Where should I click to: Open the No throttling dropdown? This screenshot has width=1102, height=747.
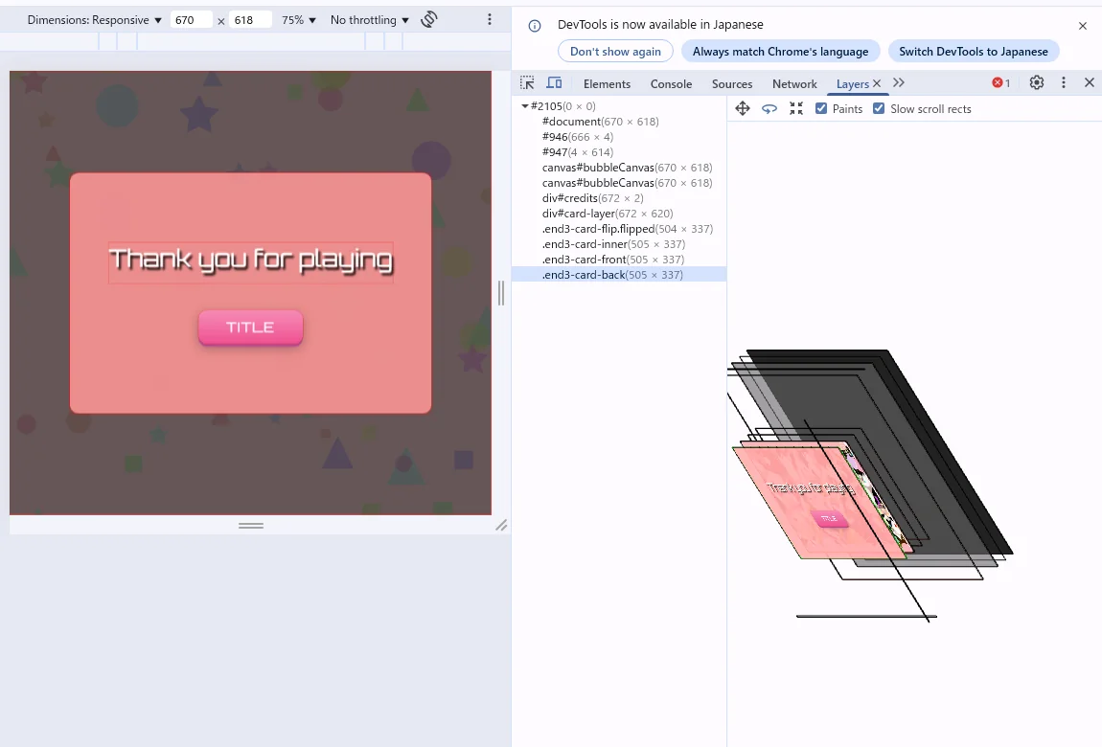click(x=369, y=20)
